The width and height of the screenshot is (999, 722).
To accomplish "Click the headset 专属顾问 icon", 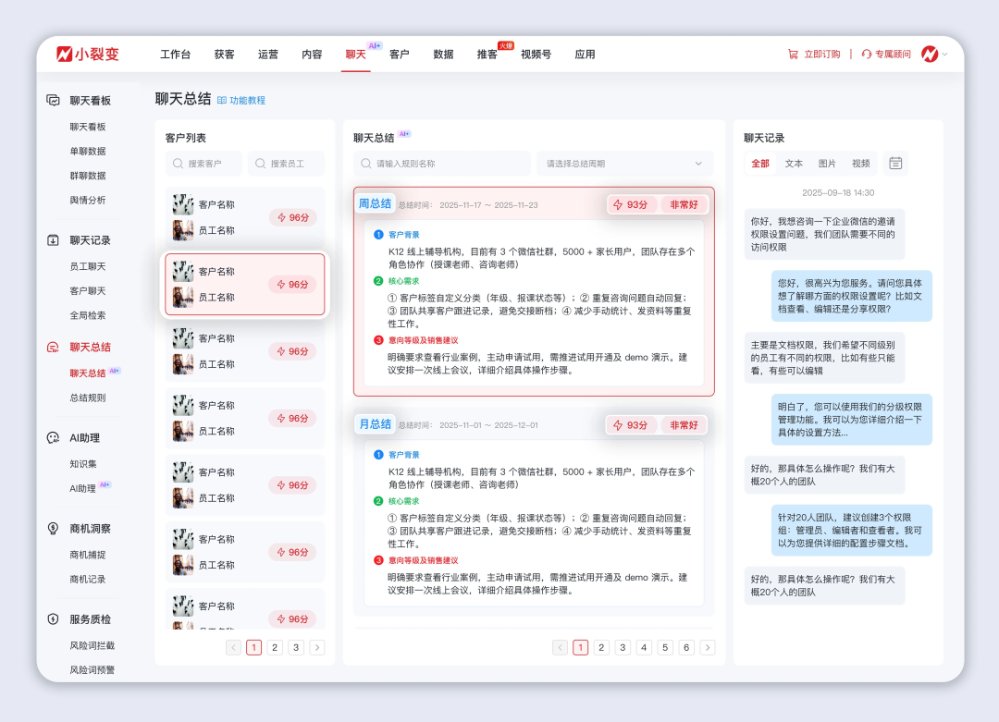I will click(x=867, y=55).
